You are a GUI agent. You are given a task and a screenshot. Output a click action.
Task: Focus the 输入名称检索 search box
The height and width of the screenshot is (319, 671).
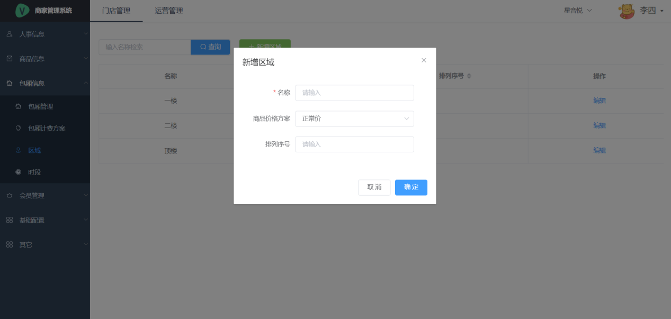(145, 47)
